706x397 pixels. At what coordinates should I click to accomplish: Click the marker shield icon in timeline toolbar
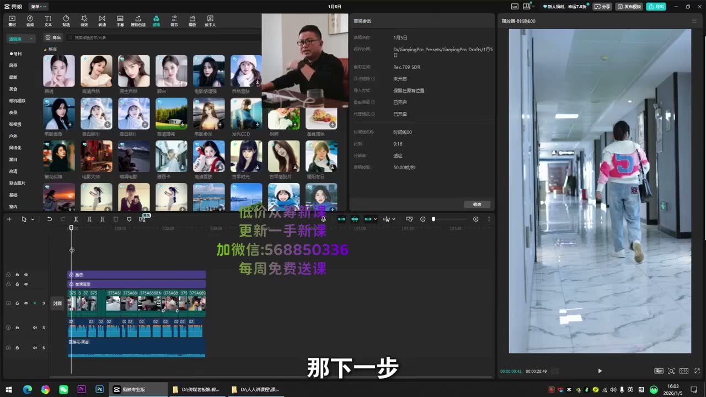pos(129,219)
